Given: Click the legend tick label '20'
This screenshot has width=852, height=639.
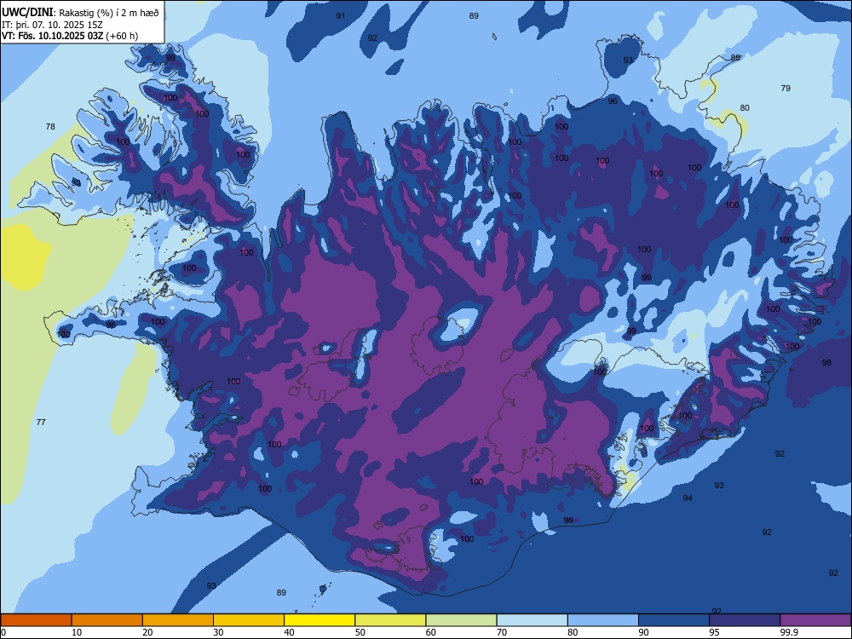Looking at the screenshot, I should (147, 632).
